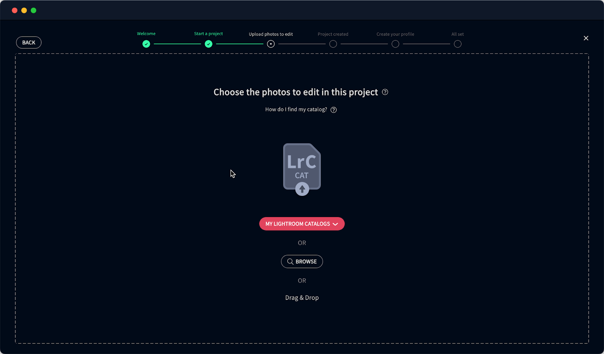Click the upload arrow badge on catalog icon
The width and height of the screenshot is (604, 354).
302,189
